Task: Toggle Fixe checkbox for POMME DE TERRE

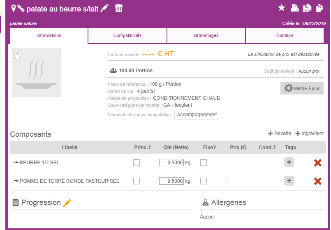Action: [x=203, y=181]
